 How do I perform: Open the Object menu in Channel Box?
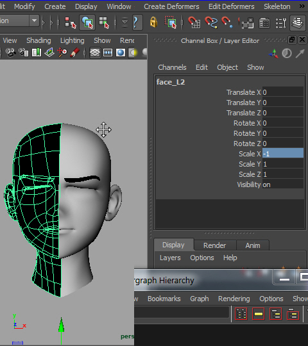[227, 67]
